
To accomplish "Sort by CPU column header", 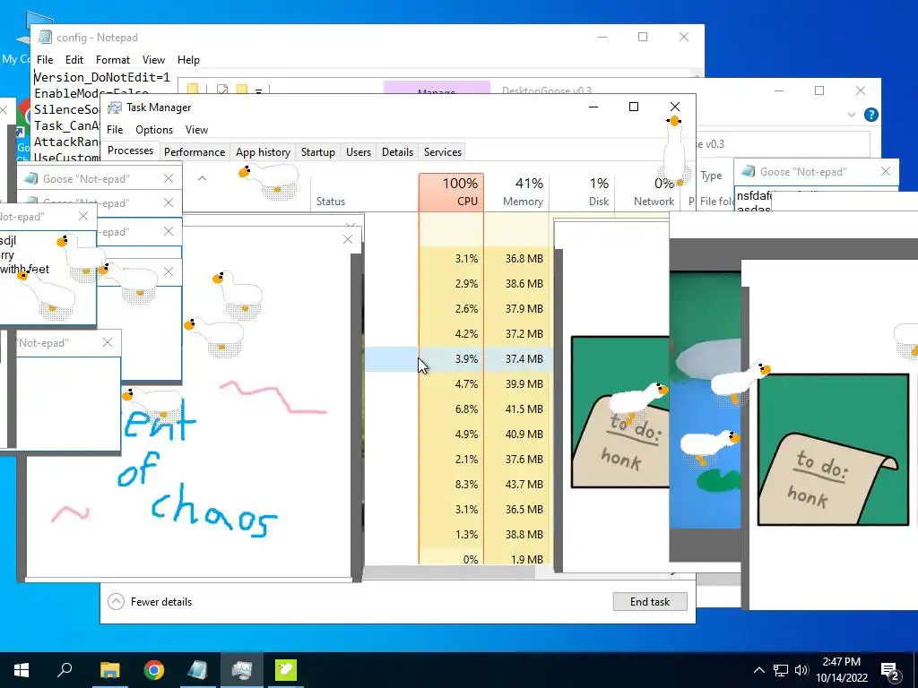I will (452, 192).
